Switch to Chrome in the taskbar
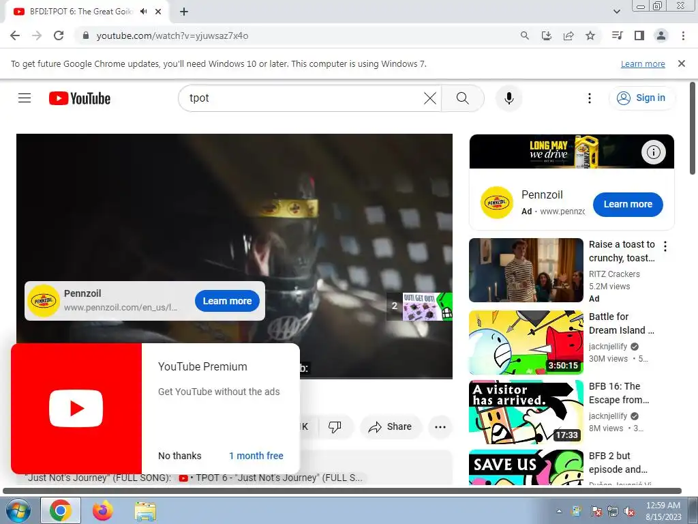698x524 pixels. [61, 510]
